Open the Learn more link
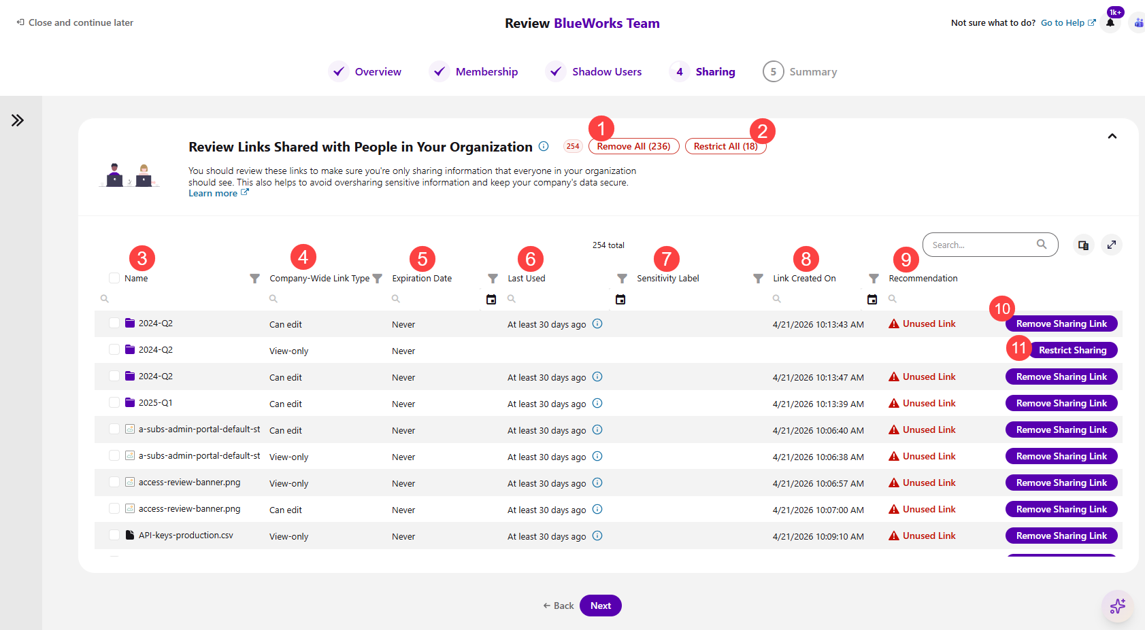Viewport: 1145px width, 630px height. pyautogui.click(x=218, y=194)
